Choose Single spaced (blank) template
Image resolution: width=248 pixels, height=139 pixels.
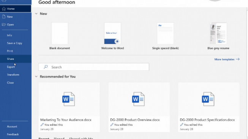click(x=165, y=33)
